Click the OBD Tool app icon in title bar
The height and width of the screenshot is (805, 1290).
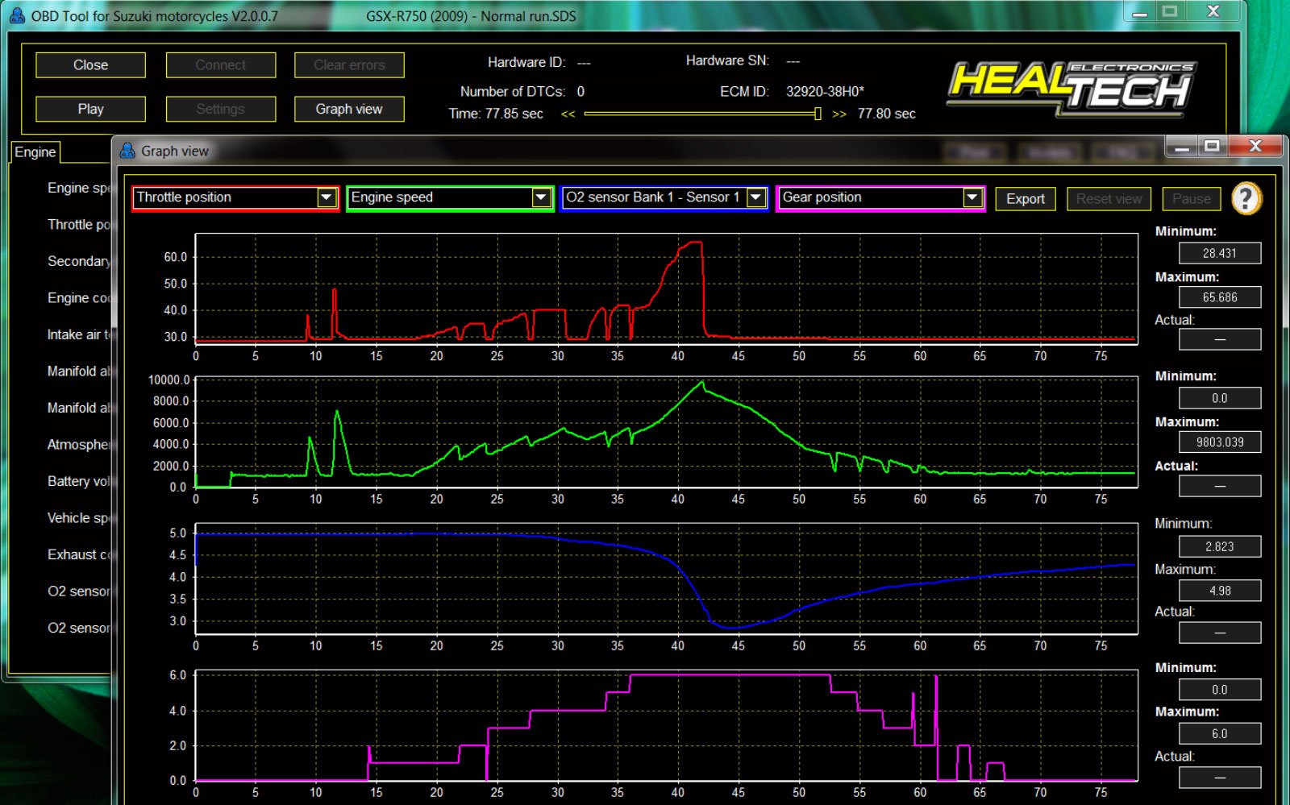point(17,15)
